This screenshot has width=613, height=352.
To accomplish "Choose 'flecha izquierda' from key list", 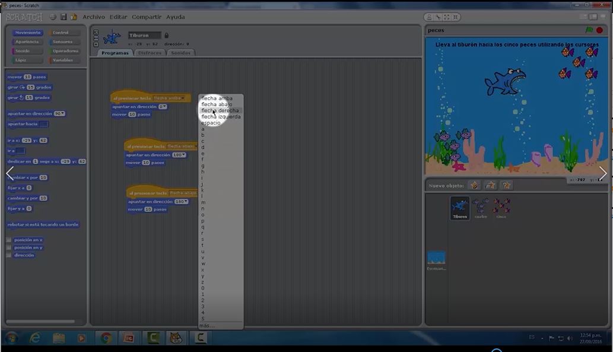I will pos(221,116).
